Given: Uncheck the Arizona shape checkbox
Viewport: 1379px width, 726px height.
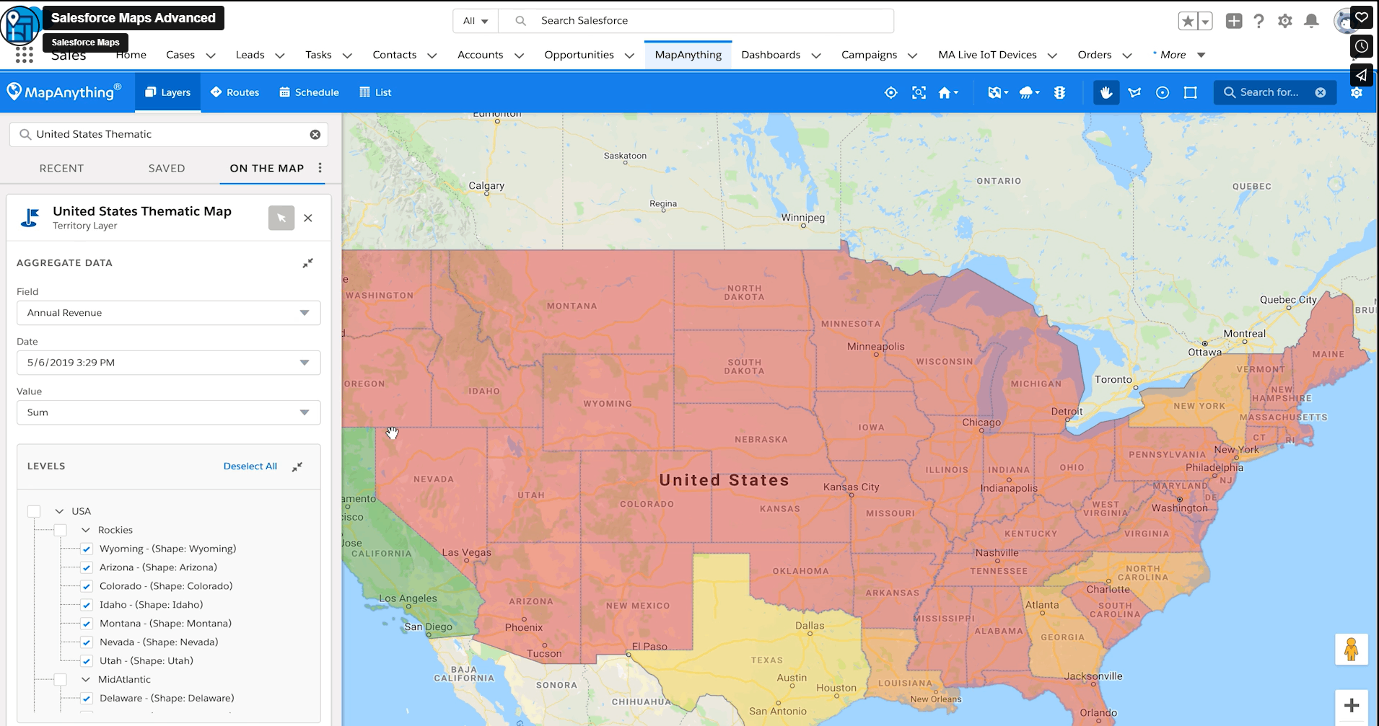Looking at the screenshot, I should click(87, 567).
